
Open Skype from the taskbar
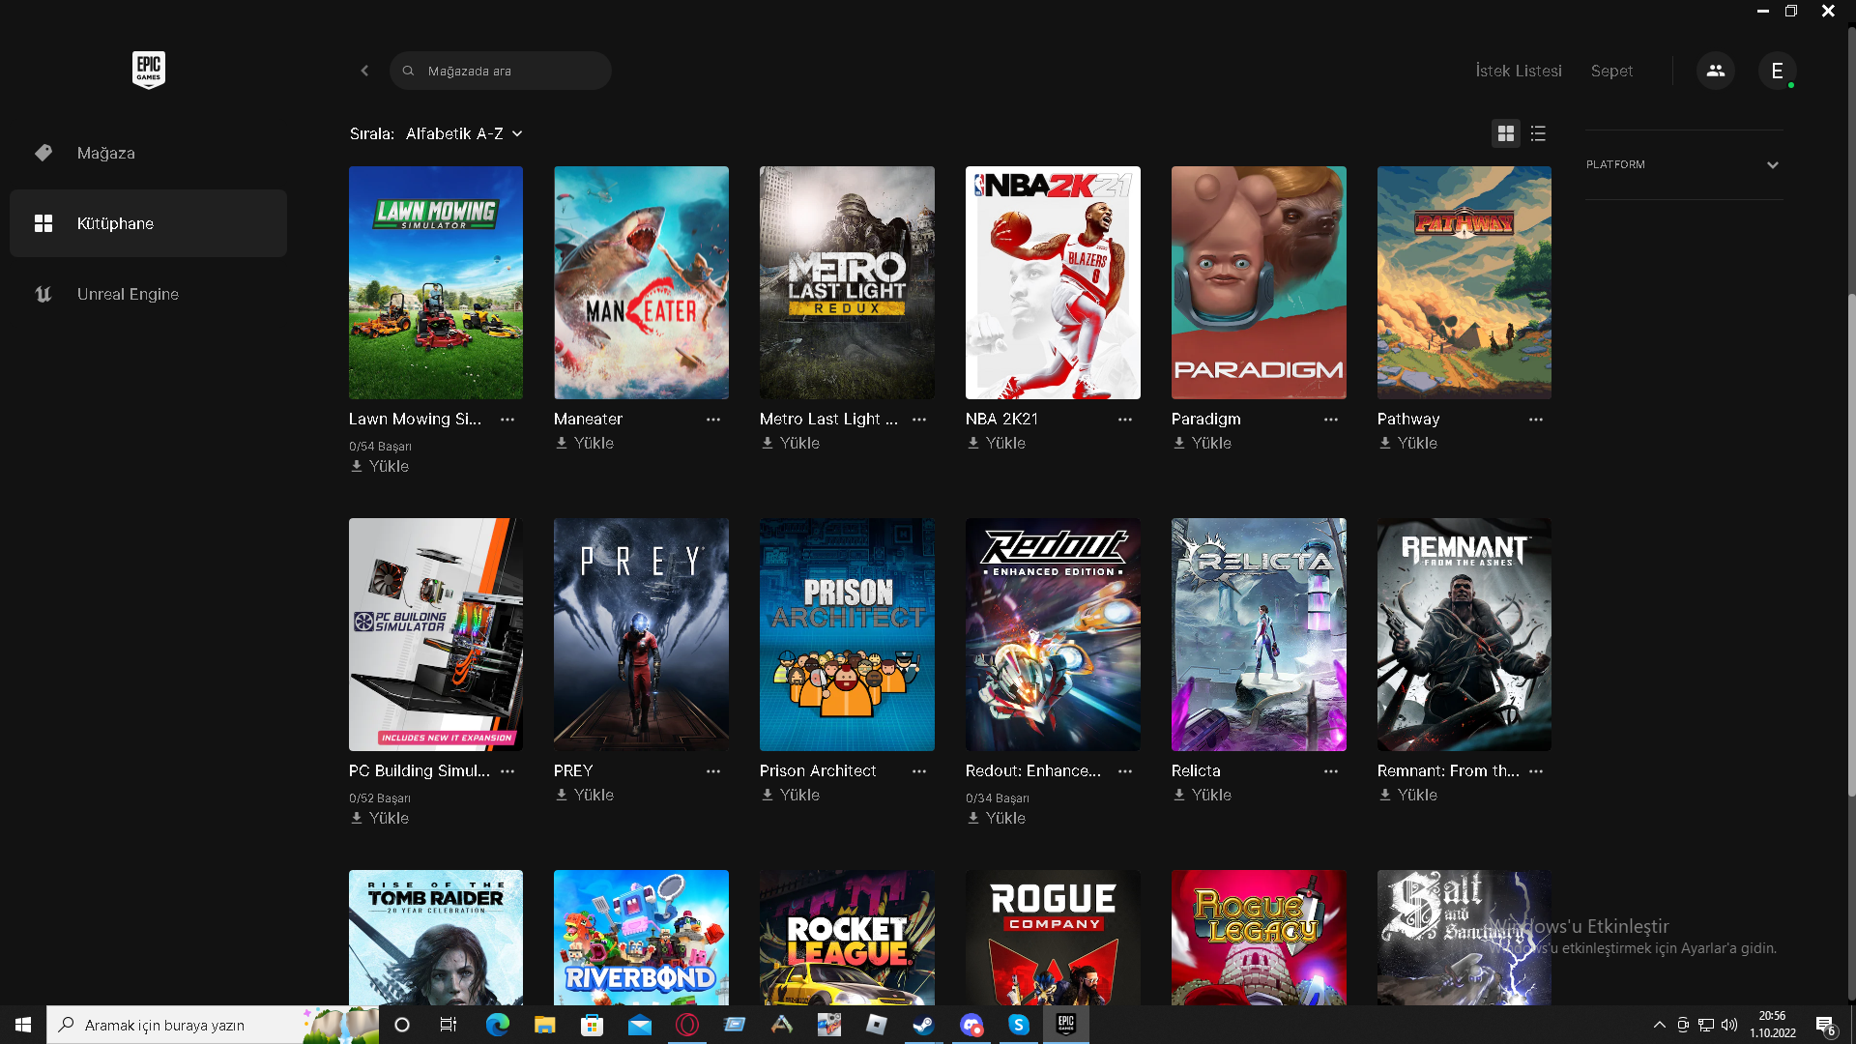[1018, 1025]
